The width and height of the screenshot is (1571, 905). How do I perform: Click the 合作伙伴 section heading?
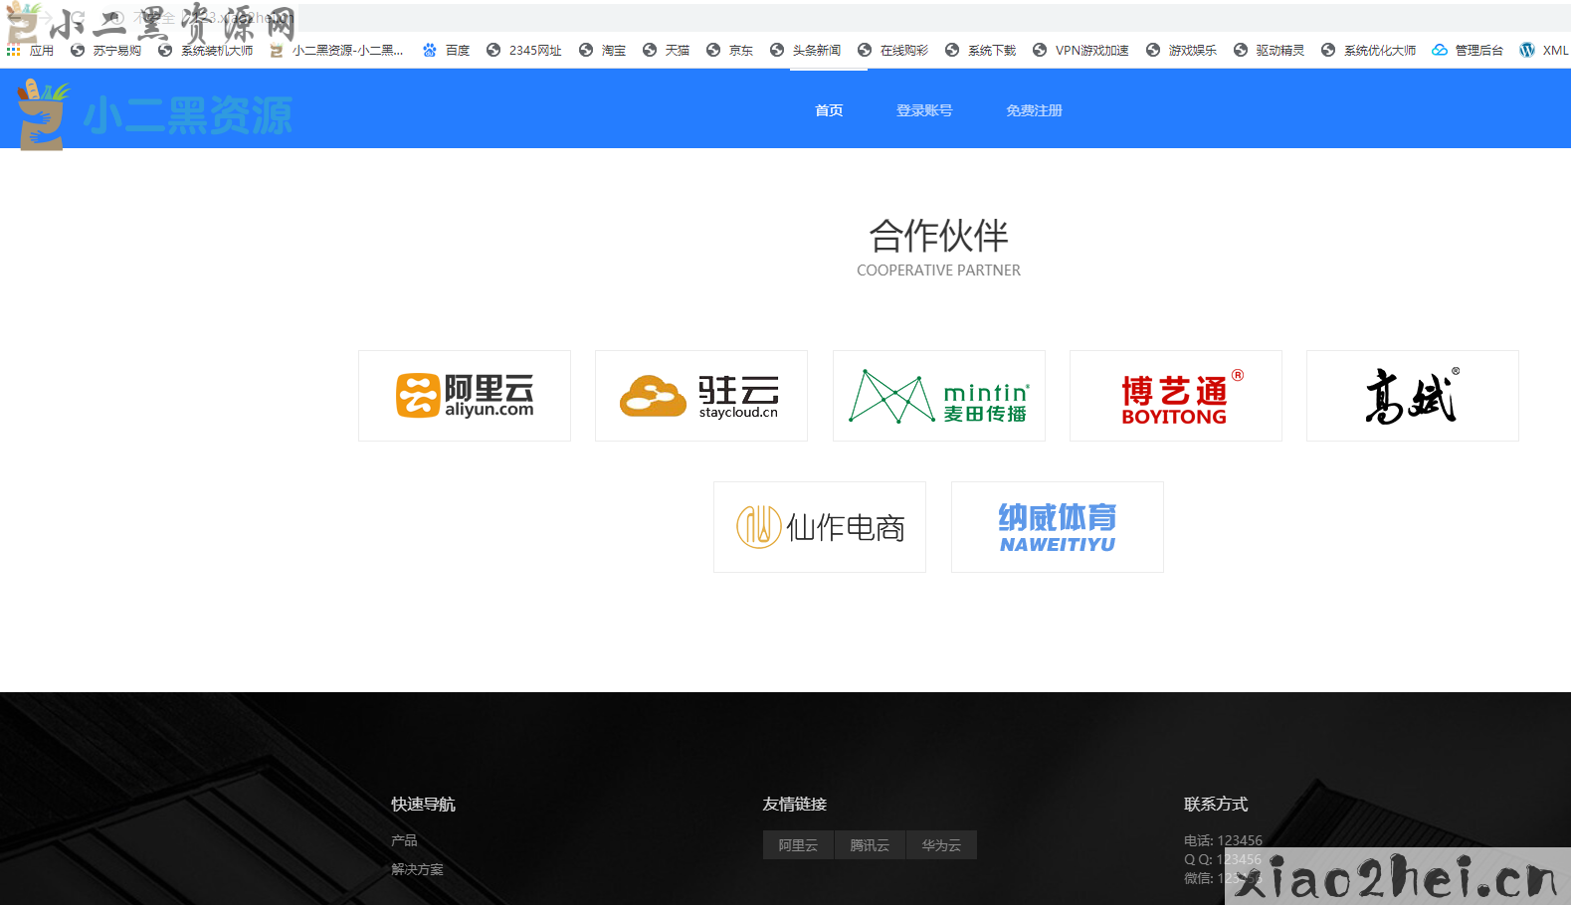(x=938, y=236)
